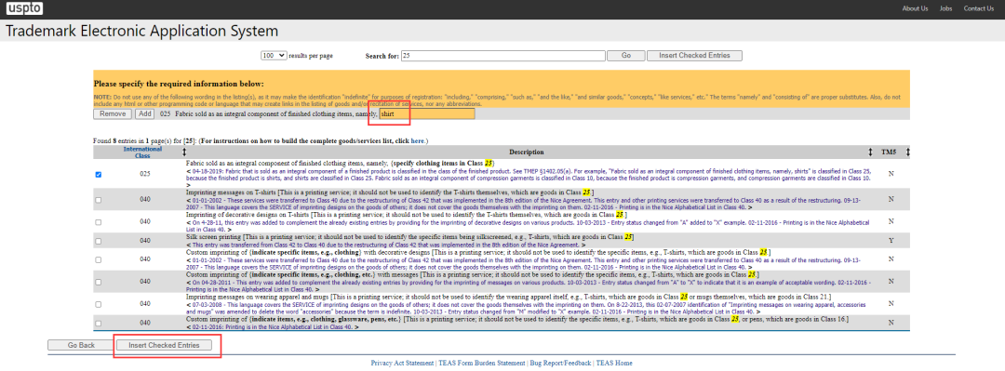Image resolution: width=1005 pixels, height=371 pixels.
Task: Sort by International Class arrows
Action: coord(184,152)
